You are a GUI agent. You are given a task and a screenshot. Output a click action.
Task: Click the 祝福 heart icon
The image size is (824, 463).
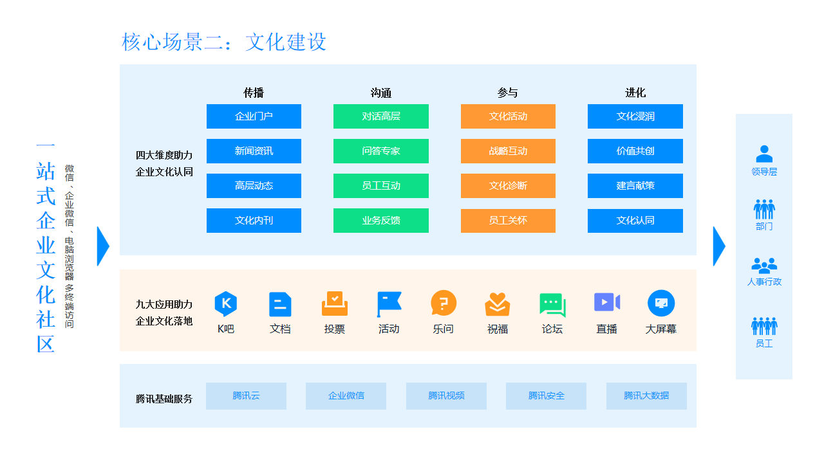click(x=498, y=304)
